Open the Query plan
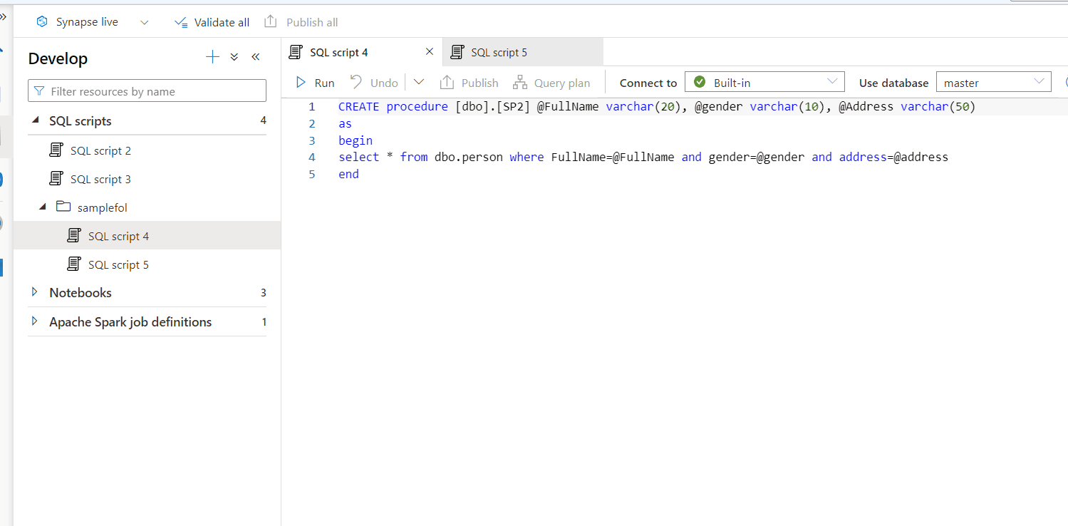Screen dimensions: 1068x526 551,83
